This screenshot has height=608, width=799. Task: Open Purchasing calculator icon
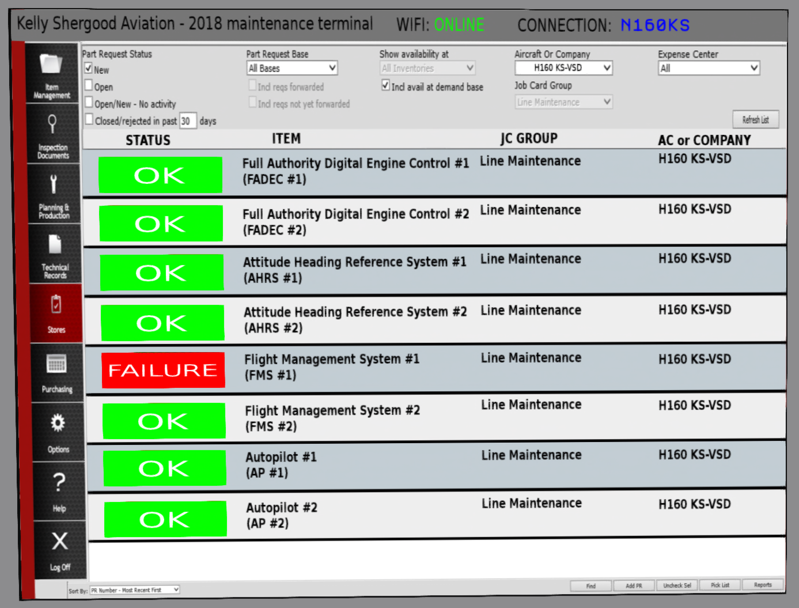tap(56, 364)
